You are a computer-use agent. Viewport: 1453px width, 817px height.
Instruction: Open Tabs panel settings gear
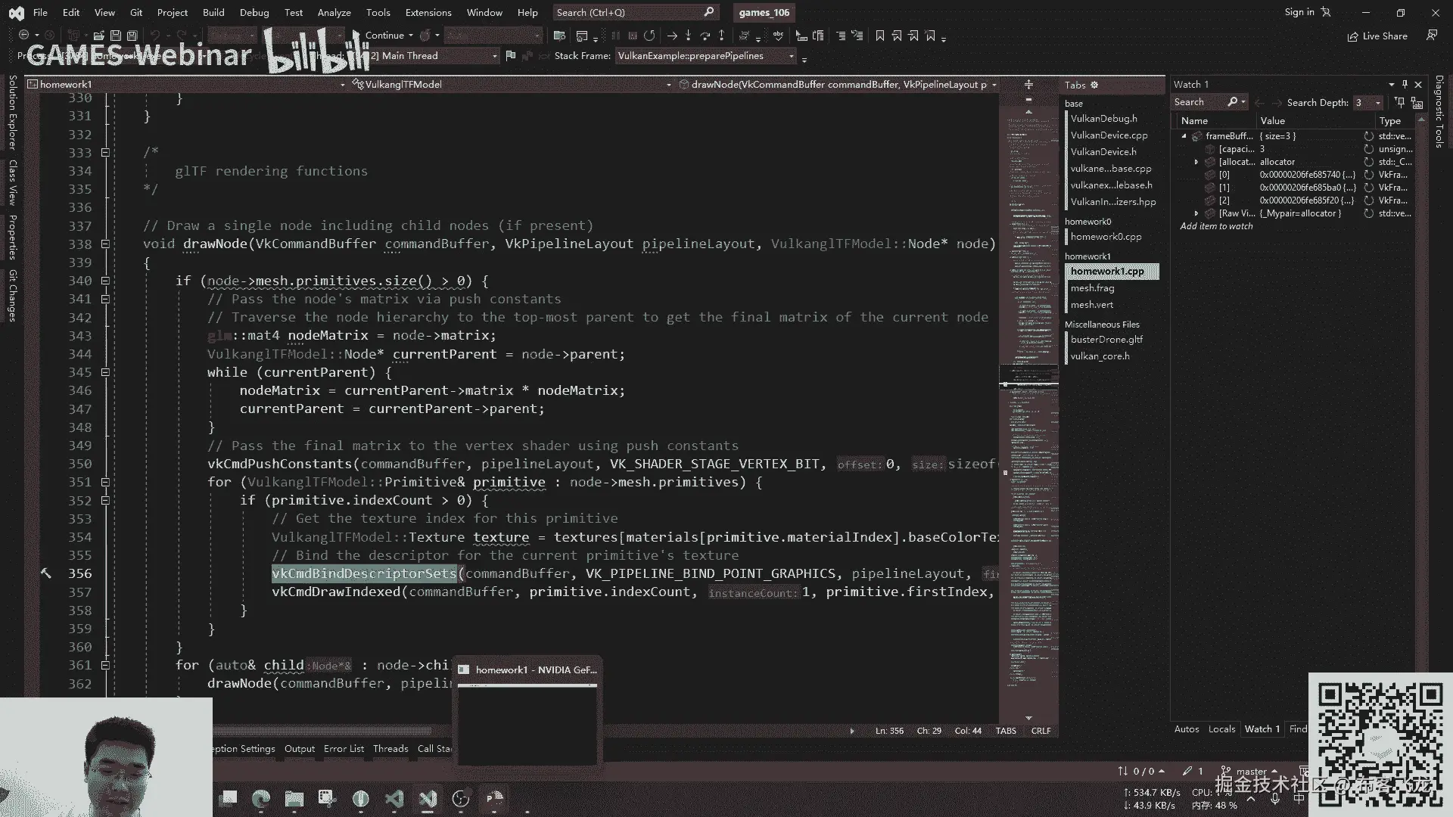pos(1094,85)
